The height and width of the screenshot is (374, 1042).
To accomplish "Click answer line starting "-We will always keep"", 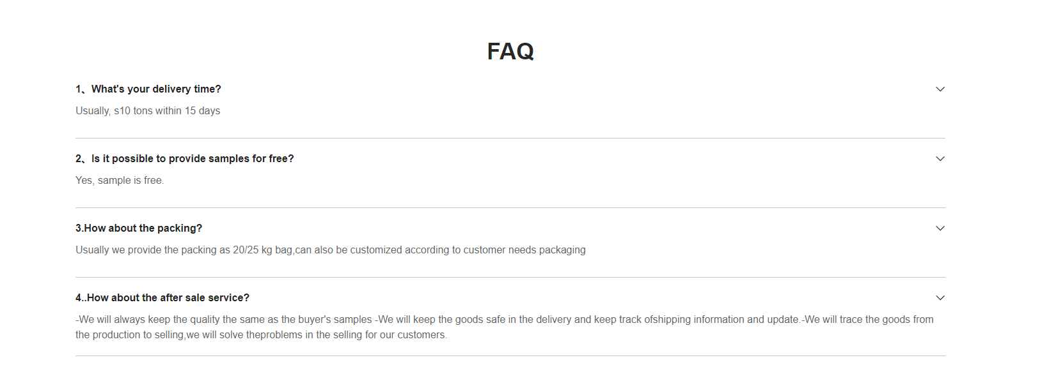I will point(505,320).
